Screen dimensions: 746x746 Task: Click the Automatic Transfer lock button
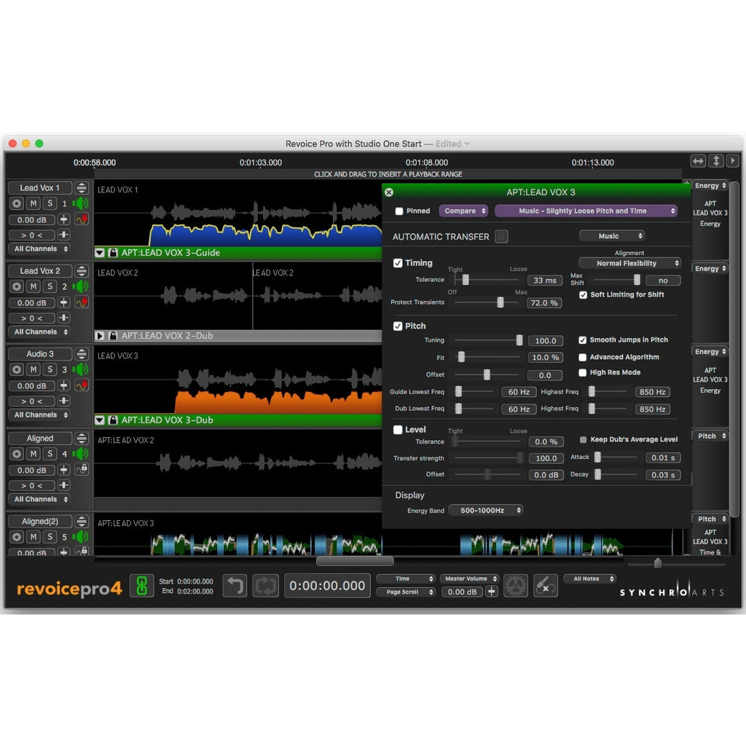pos(501,237)
